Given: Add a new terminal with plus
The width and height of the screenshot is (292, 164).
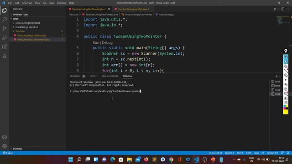Looking at the screenshot, I should [276, 76].
